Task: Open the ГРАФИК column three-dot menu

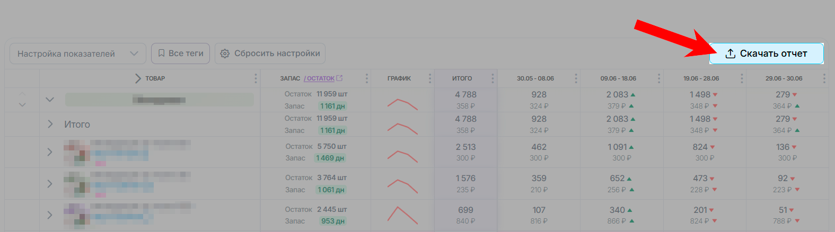Action: point(429,78)
